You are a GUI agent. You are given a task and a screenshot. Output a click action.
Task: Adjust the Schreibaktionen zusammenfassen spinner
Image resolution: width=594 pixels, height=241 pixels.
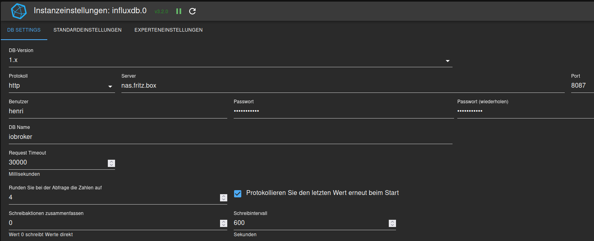click(x=224, y=223)
